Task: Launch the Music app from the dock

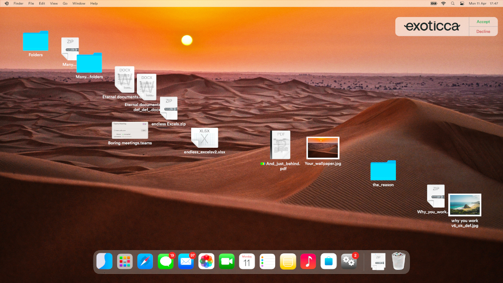Action: pyautogui.click(x=308, y=261)
